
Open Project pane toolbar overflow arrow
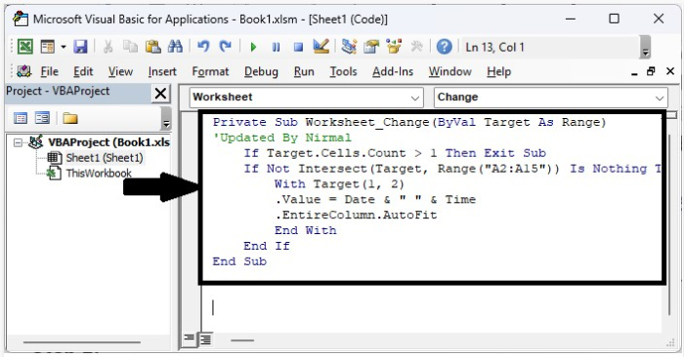coord(166,118)
